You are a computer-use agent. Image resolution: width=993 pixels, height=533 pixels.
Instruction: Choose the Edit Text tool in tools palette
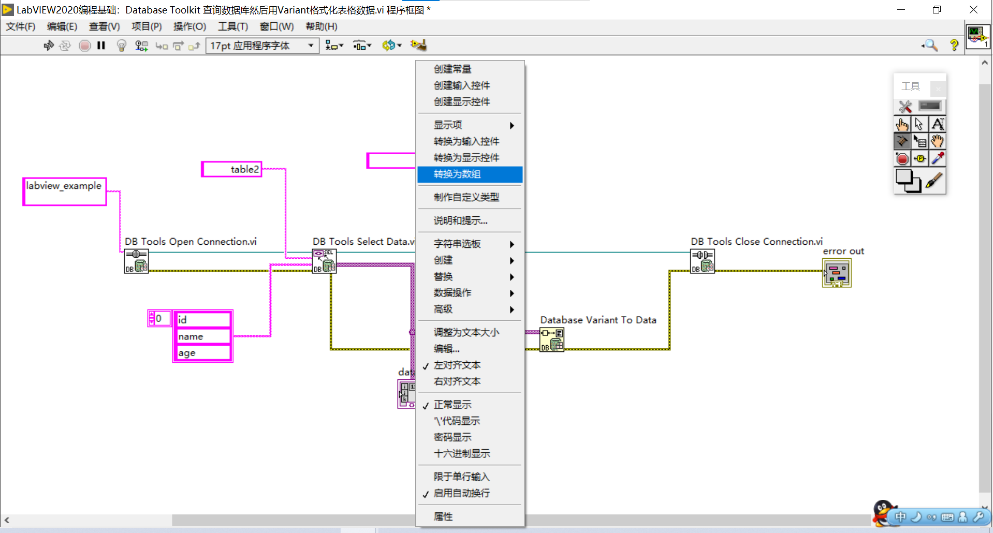(938, 124)
